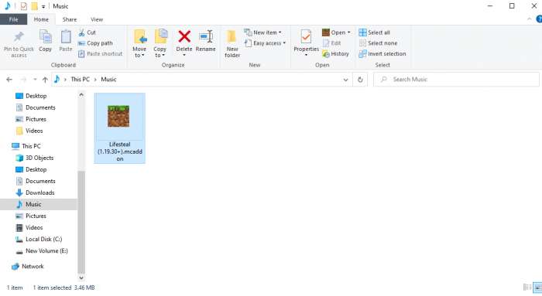Click This PC in the address breadcrumb

pyautogui.click(x=81, y=80)
